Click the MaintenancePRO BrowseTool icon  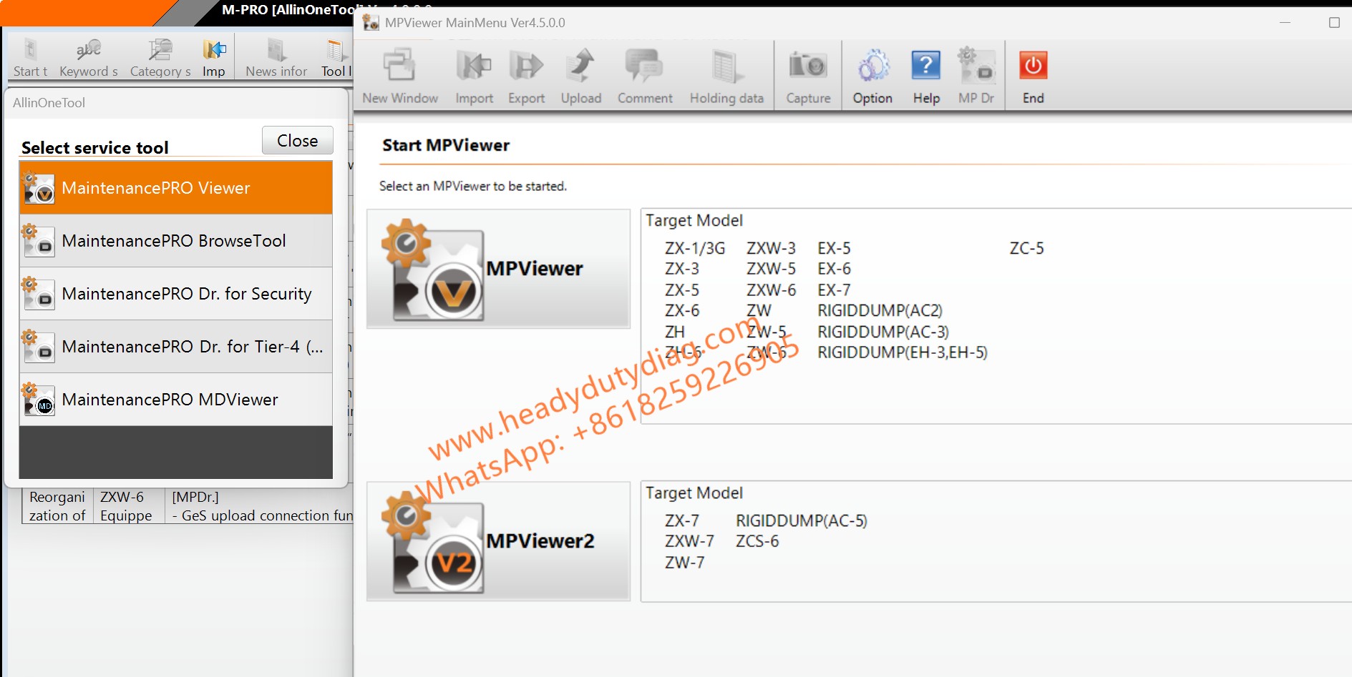tap(38, 241)
